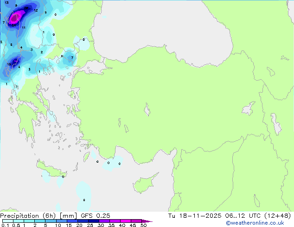The height and width of the screenshot is (227, 294).
Task: Click the island of Crete on the map
Action: (51, 169)
